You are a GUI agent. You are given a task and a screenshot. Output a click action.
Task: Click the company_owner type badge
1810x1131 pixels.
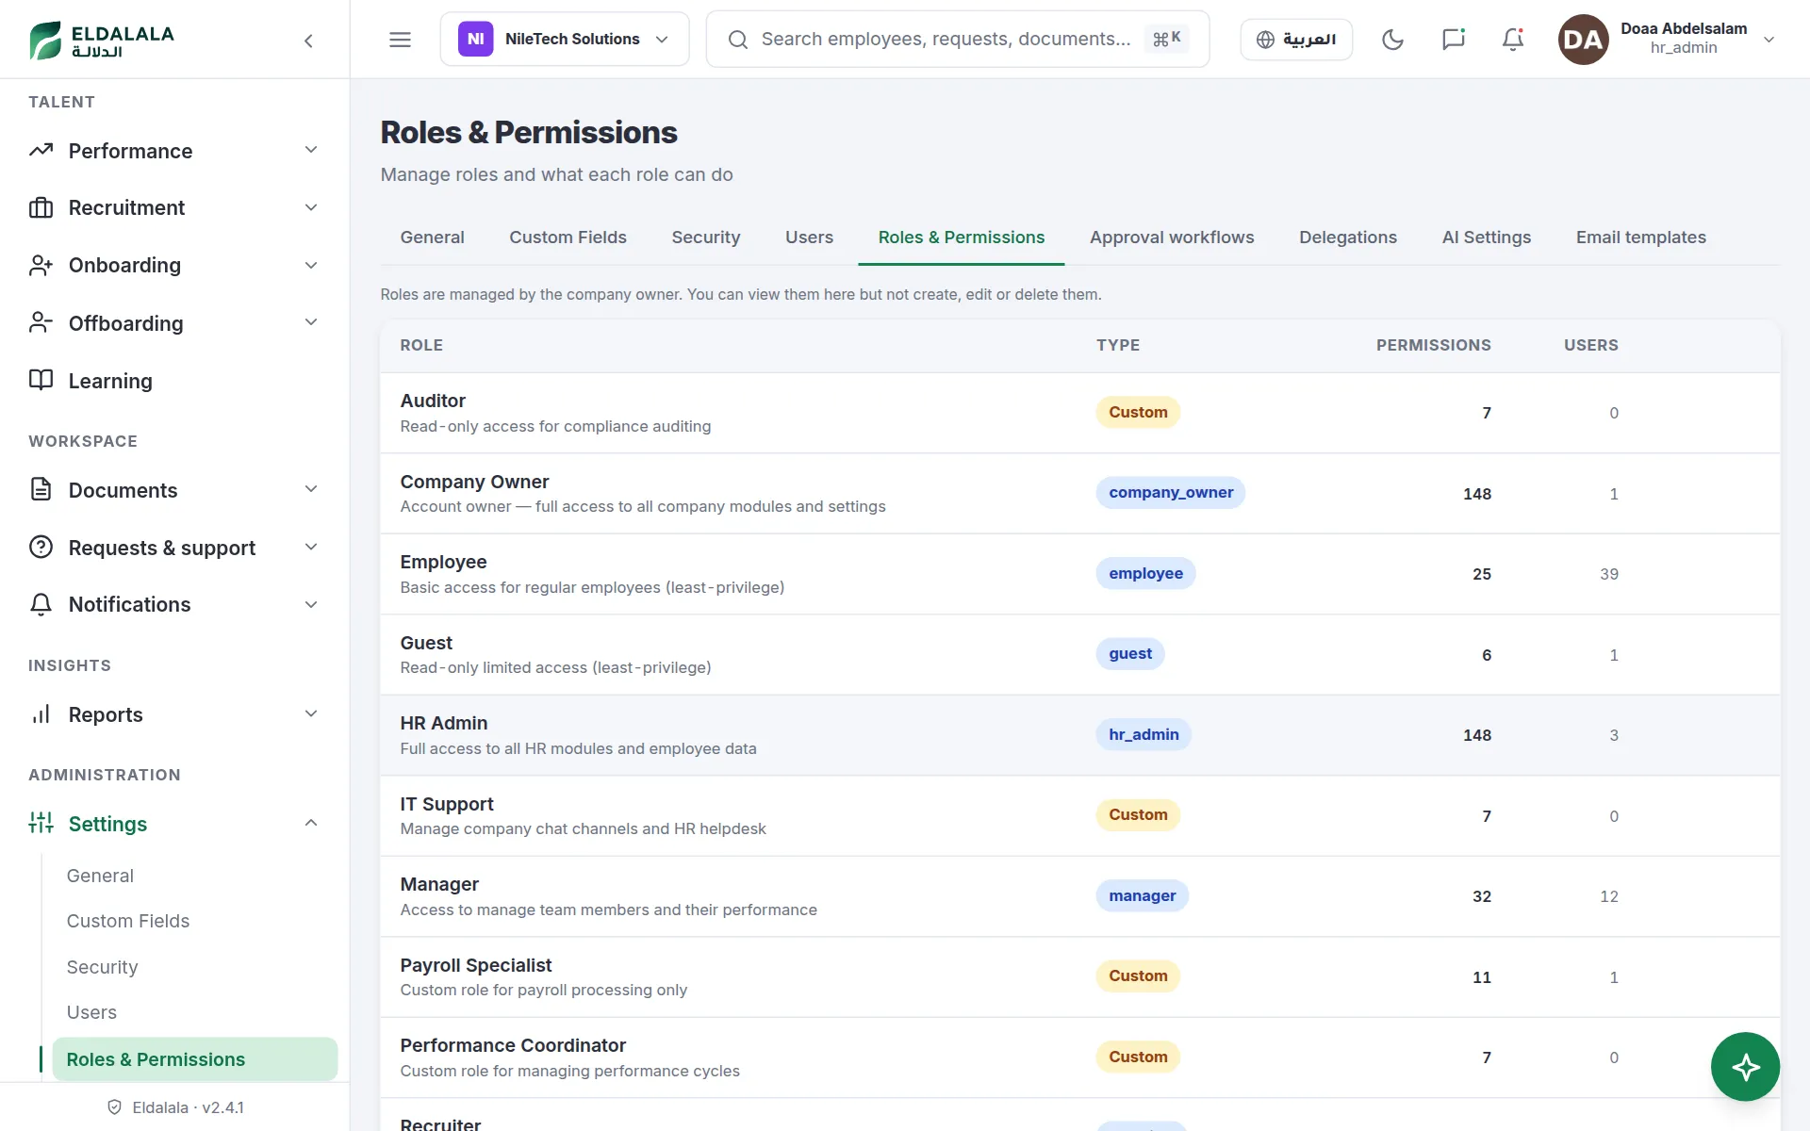coord(1170,493)
